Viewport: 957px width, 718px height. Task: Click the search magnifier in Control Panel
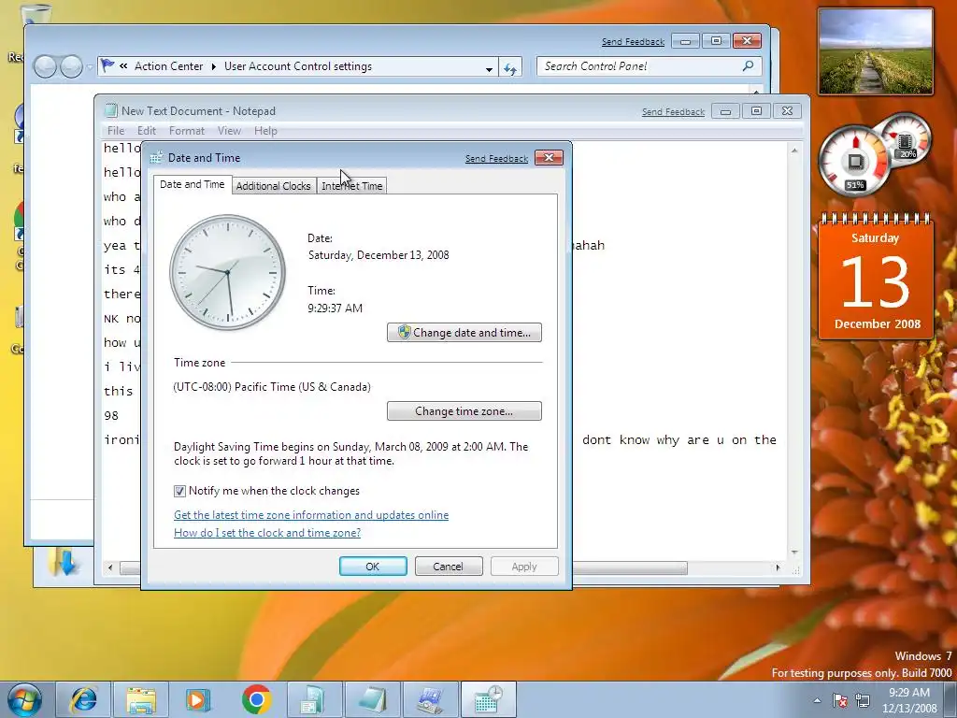click(749, 66)
